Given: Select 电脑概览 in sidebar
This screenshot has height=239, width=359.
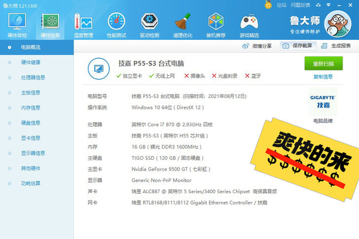Looking at the screenshot, I should 37,47.
